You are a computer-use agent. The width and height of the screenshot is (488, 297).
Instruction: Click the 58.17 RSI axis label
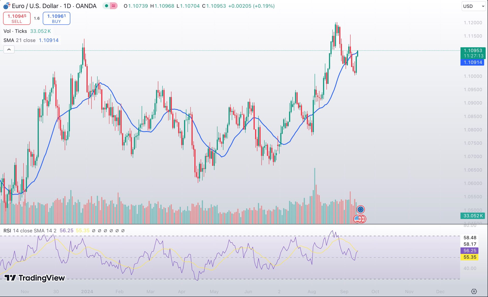click(470, 244)
